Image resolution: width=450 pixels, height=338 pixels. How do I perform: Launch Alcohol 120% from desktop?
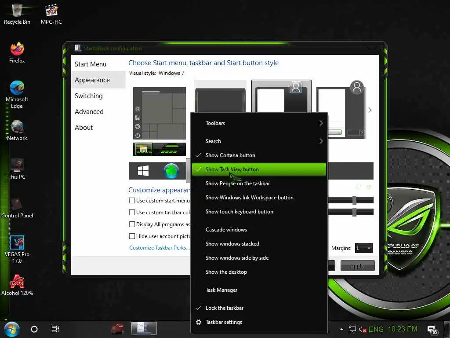[17, 285]
